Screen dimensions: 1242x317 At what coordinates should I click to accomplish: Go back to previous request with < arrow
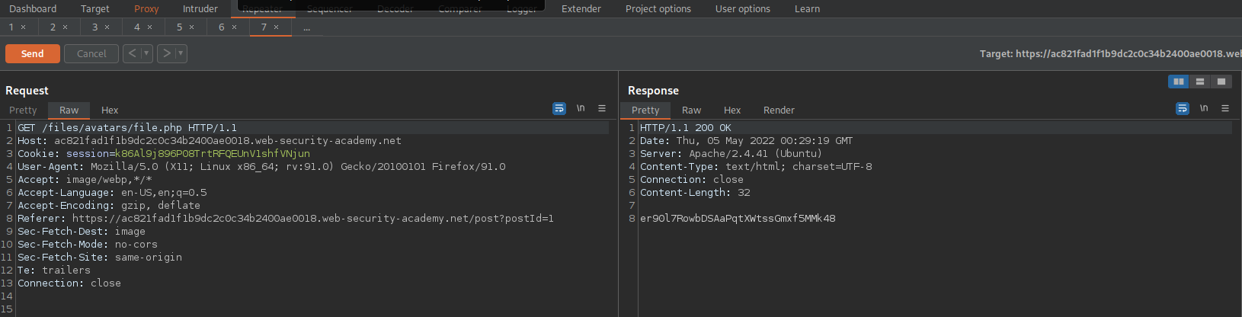coord(132,53)
